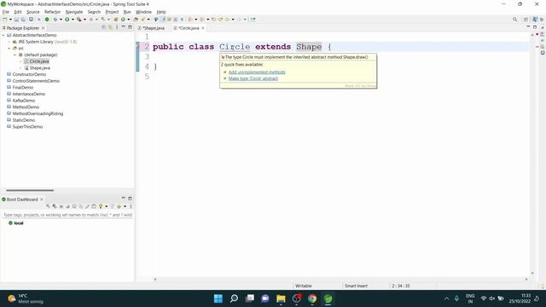Image resolution: width=546 pixels, height=307 pixels.
Task: Open the dropdown beside the lightbulb icon
Action: (x=106, y=206)
